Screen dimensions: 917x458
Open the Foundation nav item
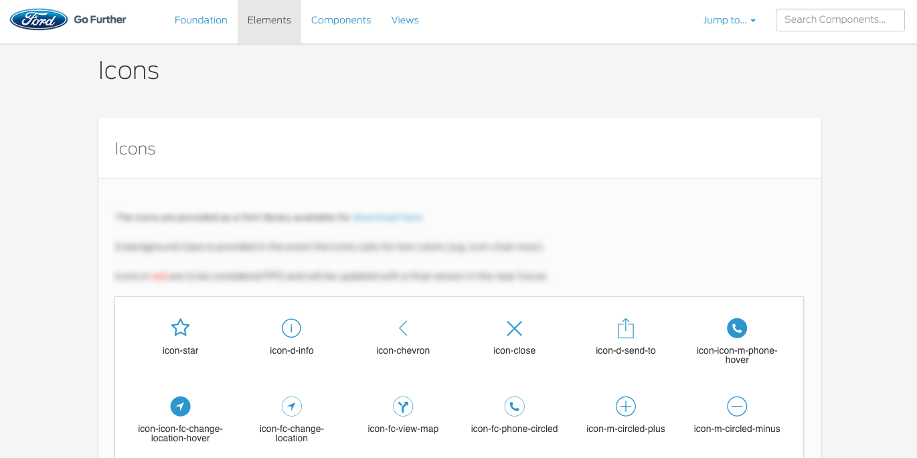pos(201,20)
